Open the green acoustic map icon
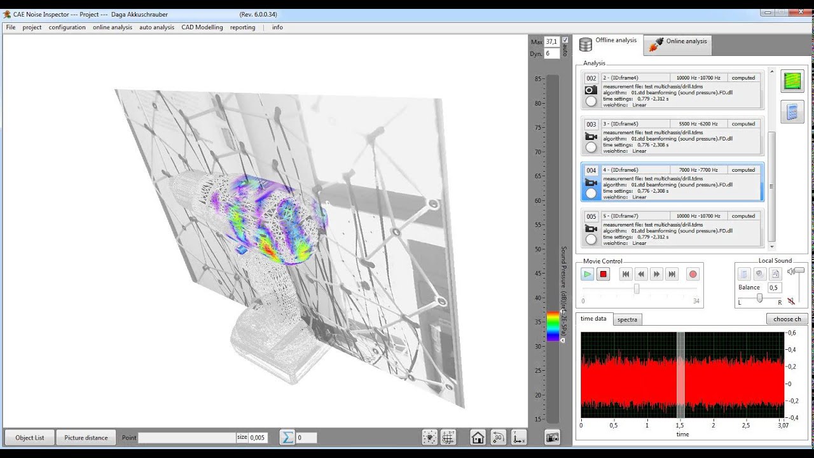Screen dimensions: 814x458 (x=792, y=81)
